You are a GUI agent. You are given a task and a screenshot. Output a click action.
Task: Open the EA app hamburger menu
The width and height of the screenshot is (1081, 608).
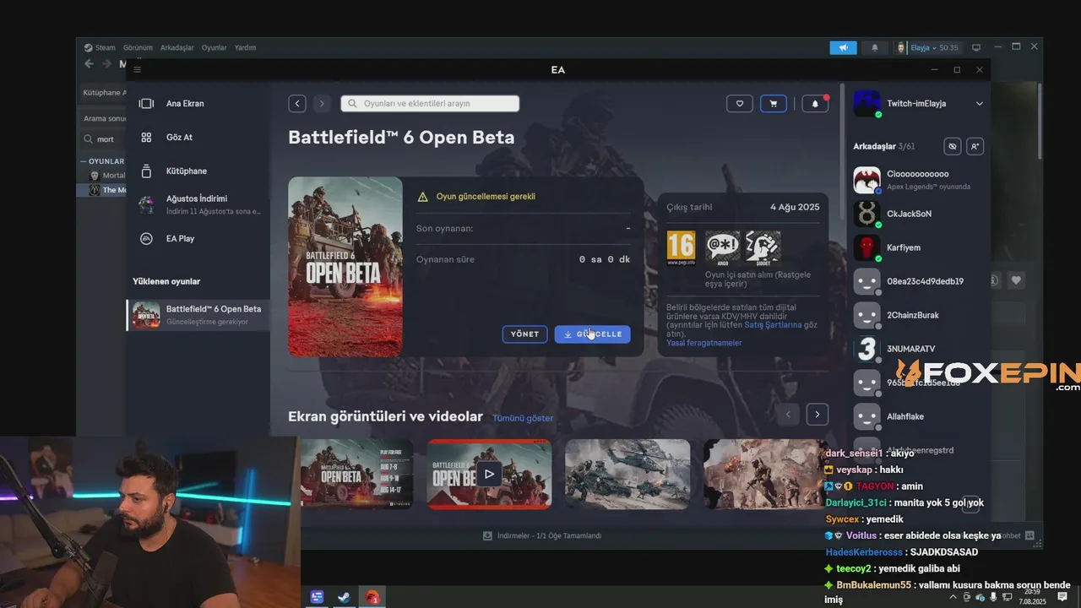click(138, 69)
